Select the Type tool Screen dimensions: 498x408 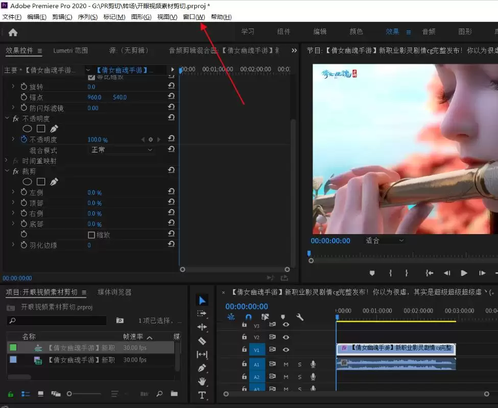click(202, 395)
